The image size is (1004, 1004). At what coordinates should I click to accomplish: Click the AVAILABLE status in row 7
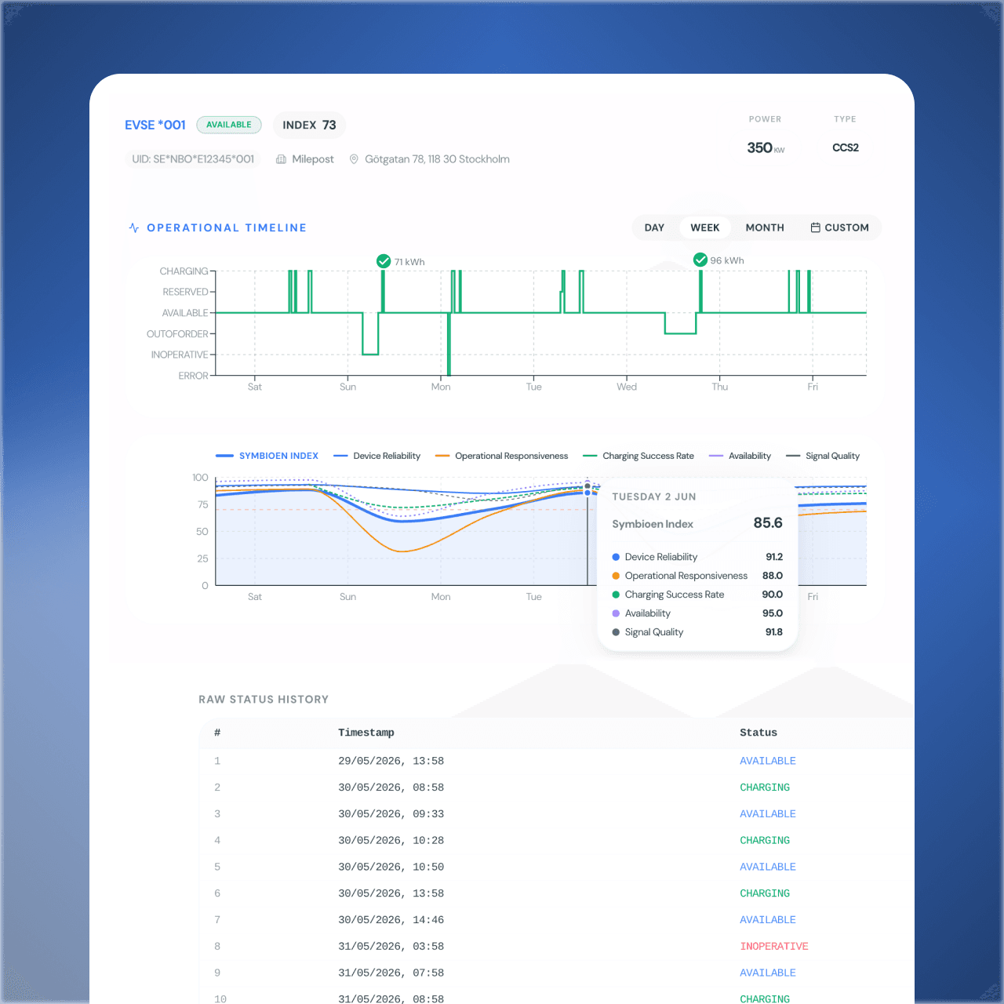pos(768,920)
